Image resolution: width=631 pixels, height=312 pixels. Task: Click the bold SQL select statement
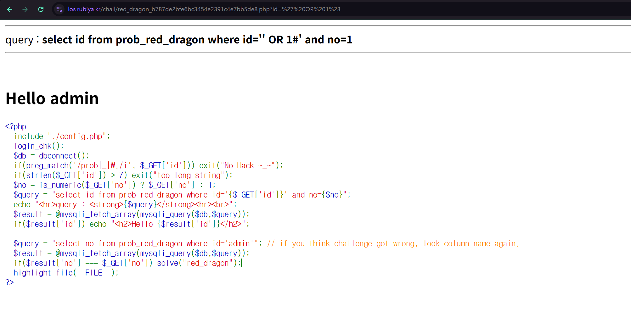click(x=197, y=40)
